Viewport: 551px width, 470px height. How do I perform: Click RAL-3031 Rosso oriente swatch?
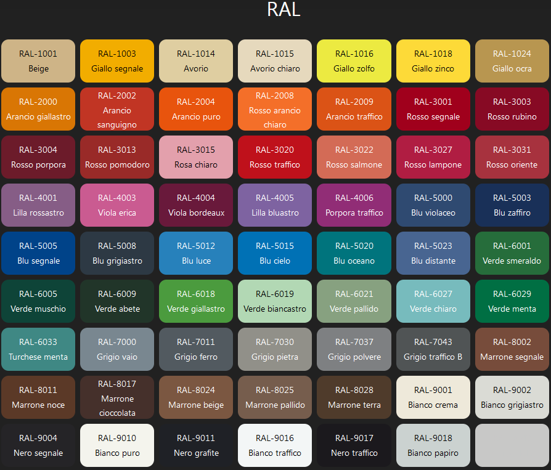click(512, 157)
